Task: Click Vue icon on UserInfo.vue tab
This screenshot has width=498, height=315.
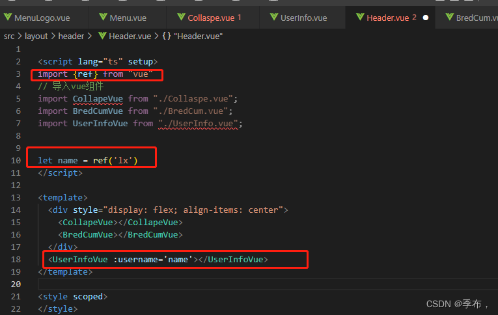Action: (x=274, y=17)
